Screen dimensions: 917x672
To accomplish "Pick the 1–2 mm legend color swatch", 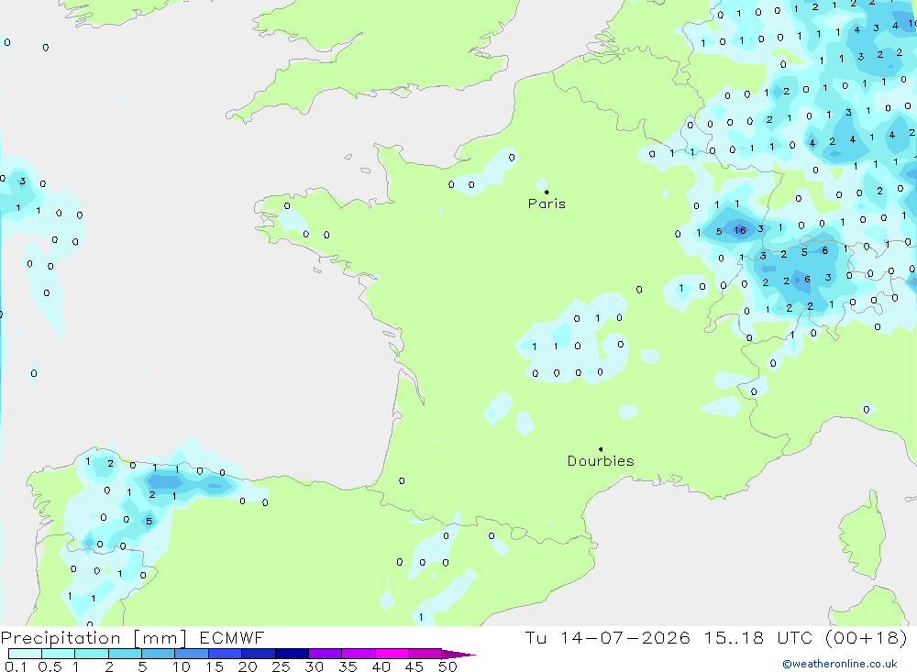I will tap(92, 654).
